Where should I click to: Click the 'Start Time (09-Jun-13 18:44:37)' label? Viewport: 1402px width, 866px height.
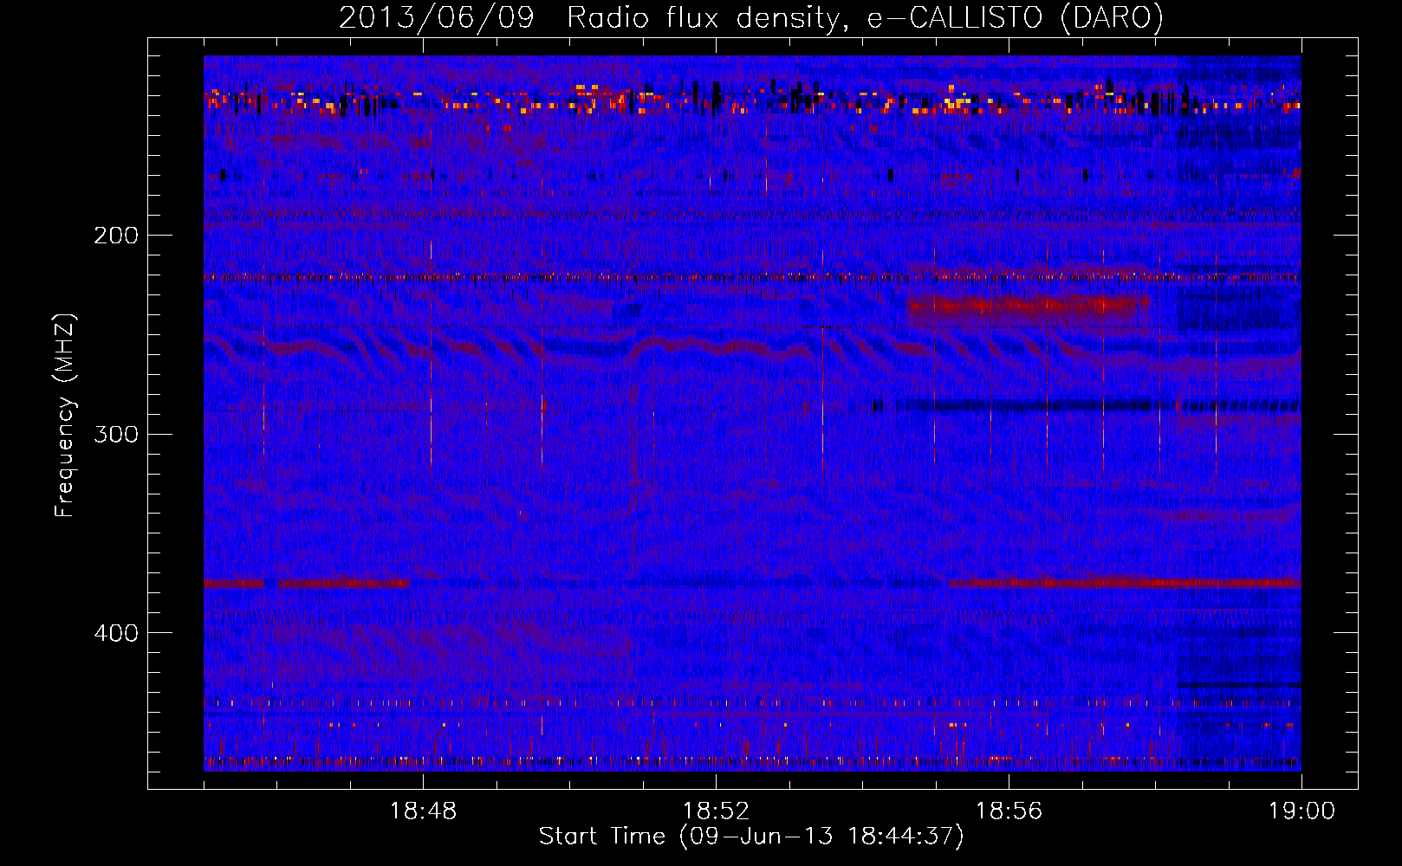tap(751, 837)
